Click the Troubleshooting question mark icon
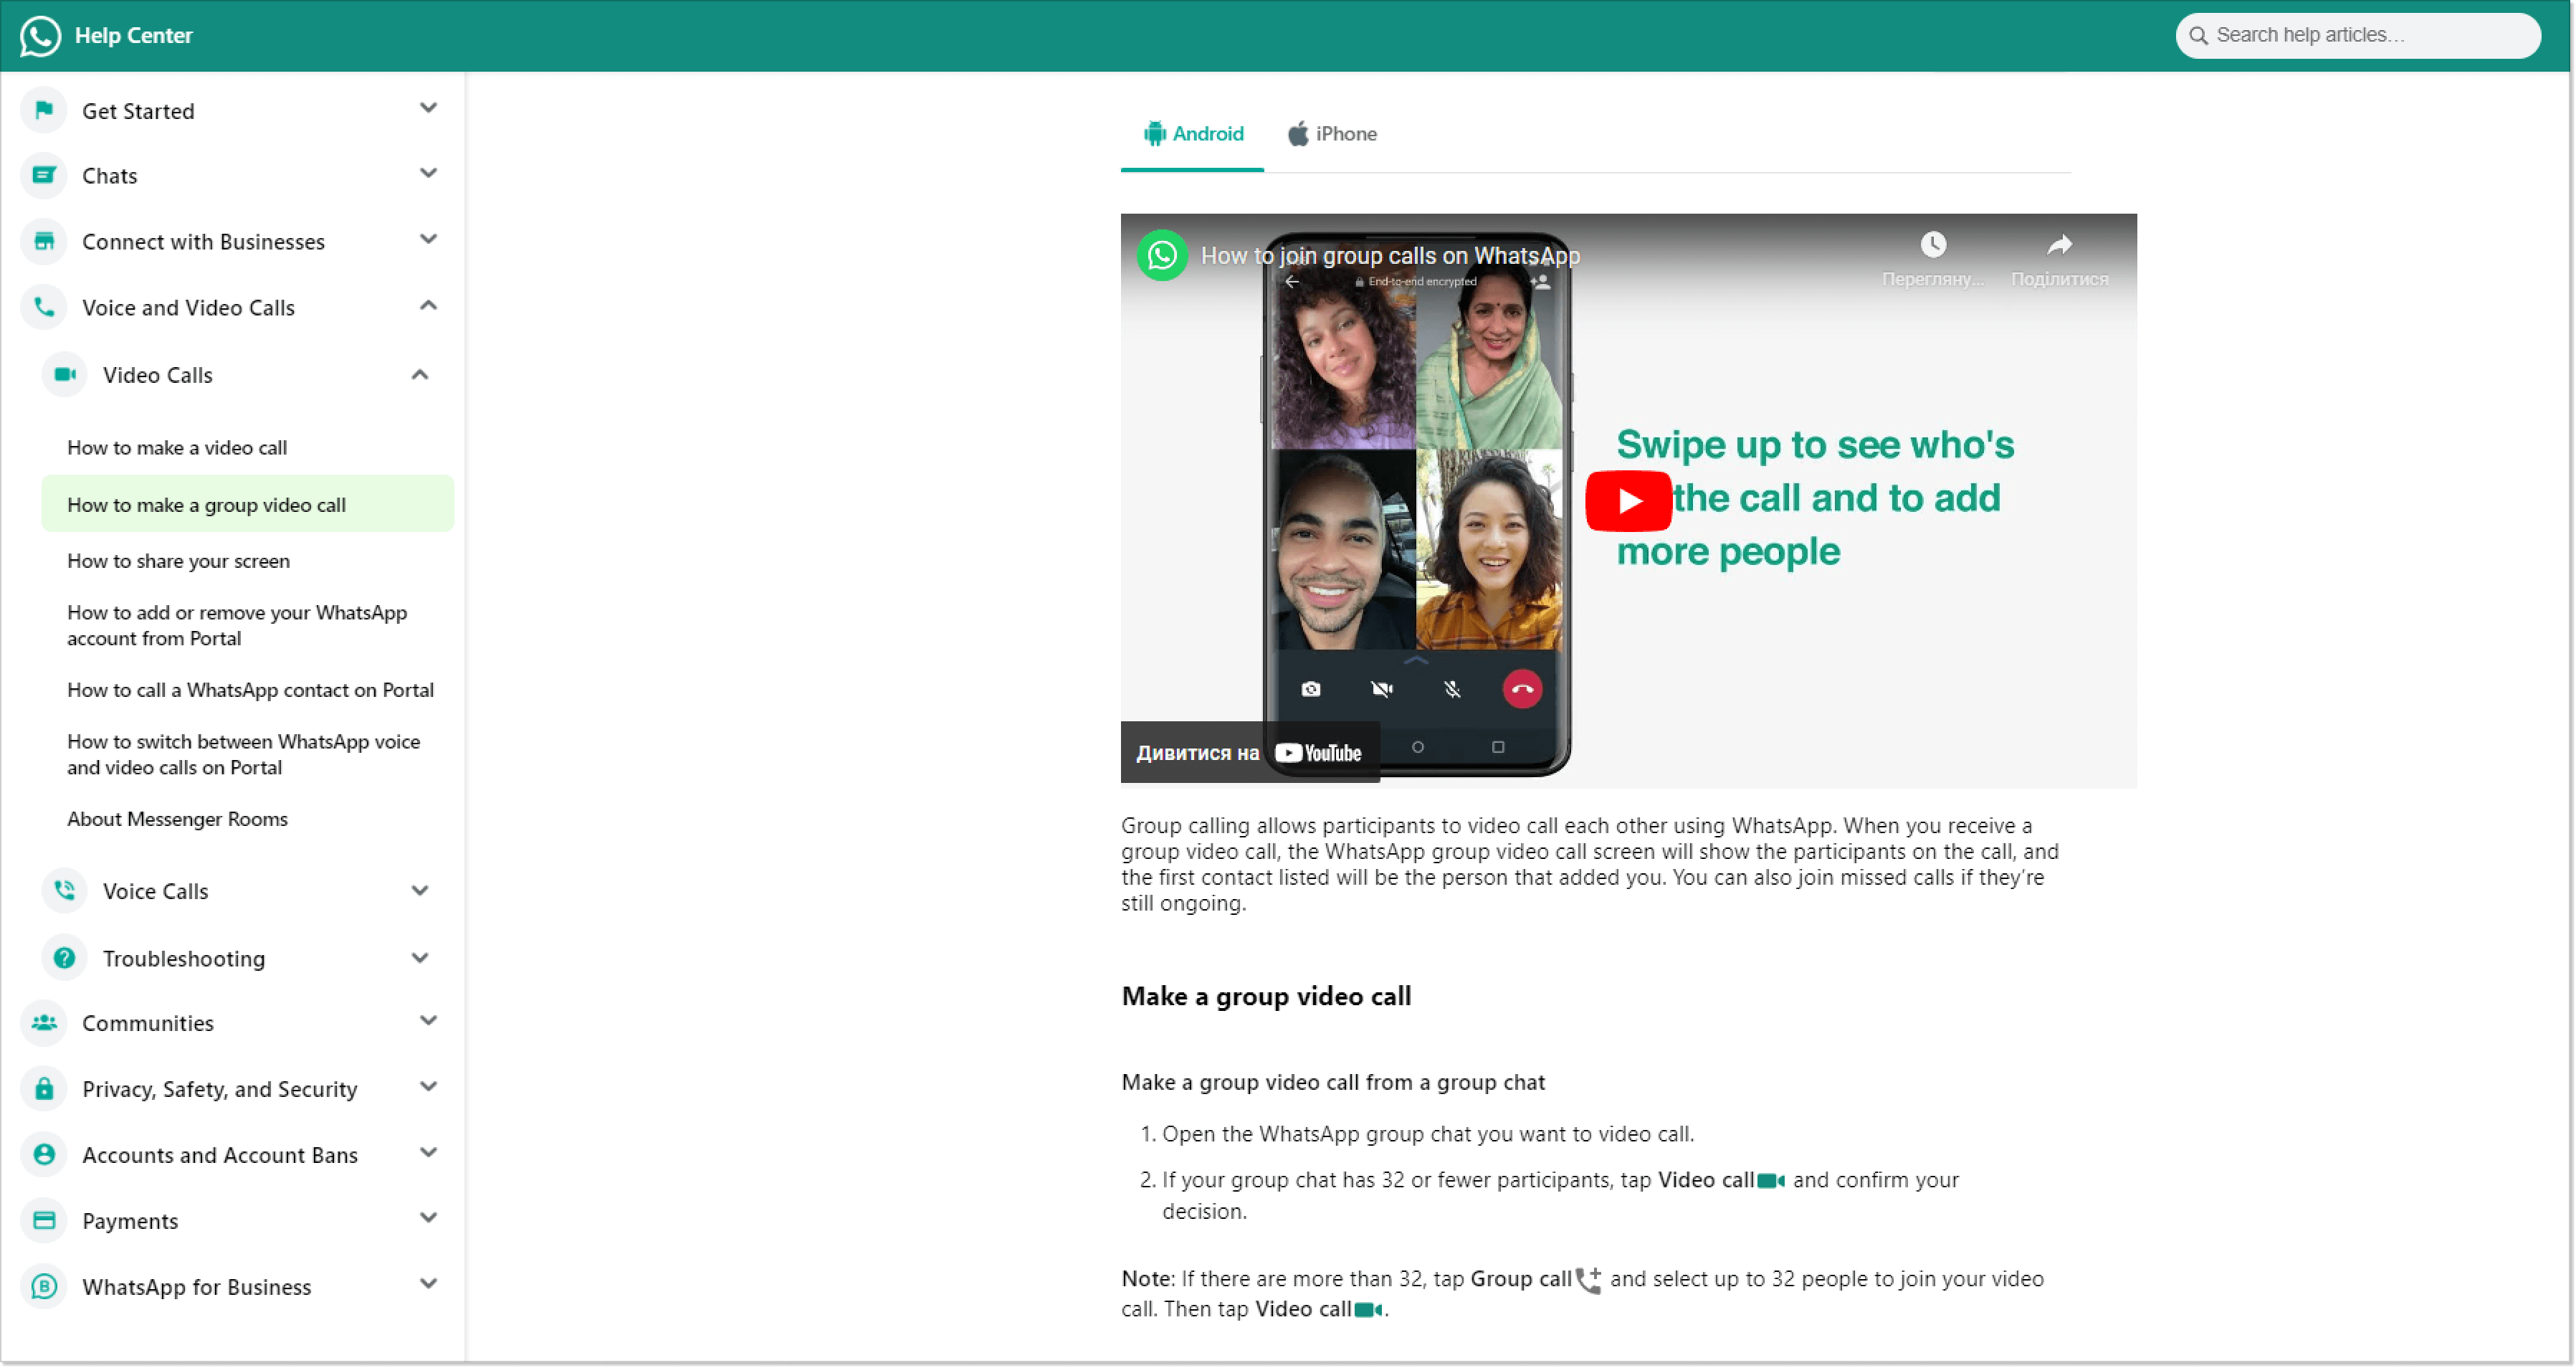 click(65, 958)
